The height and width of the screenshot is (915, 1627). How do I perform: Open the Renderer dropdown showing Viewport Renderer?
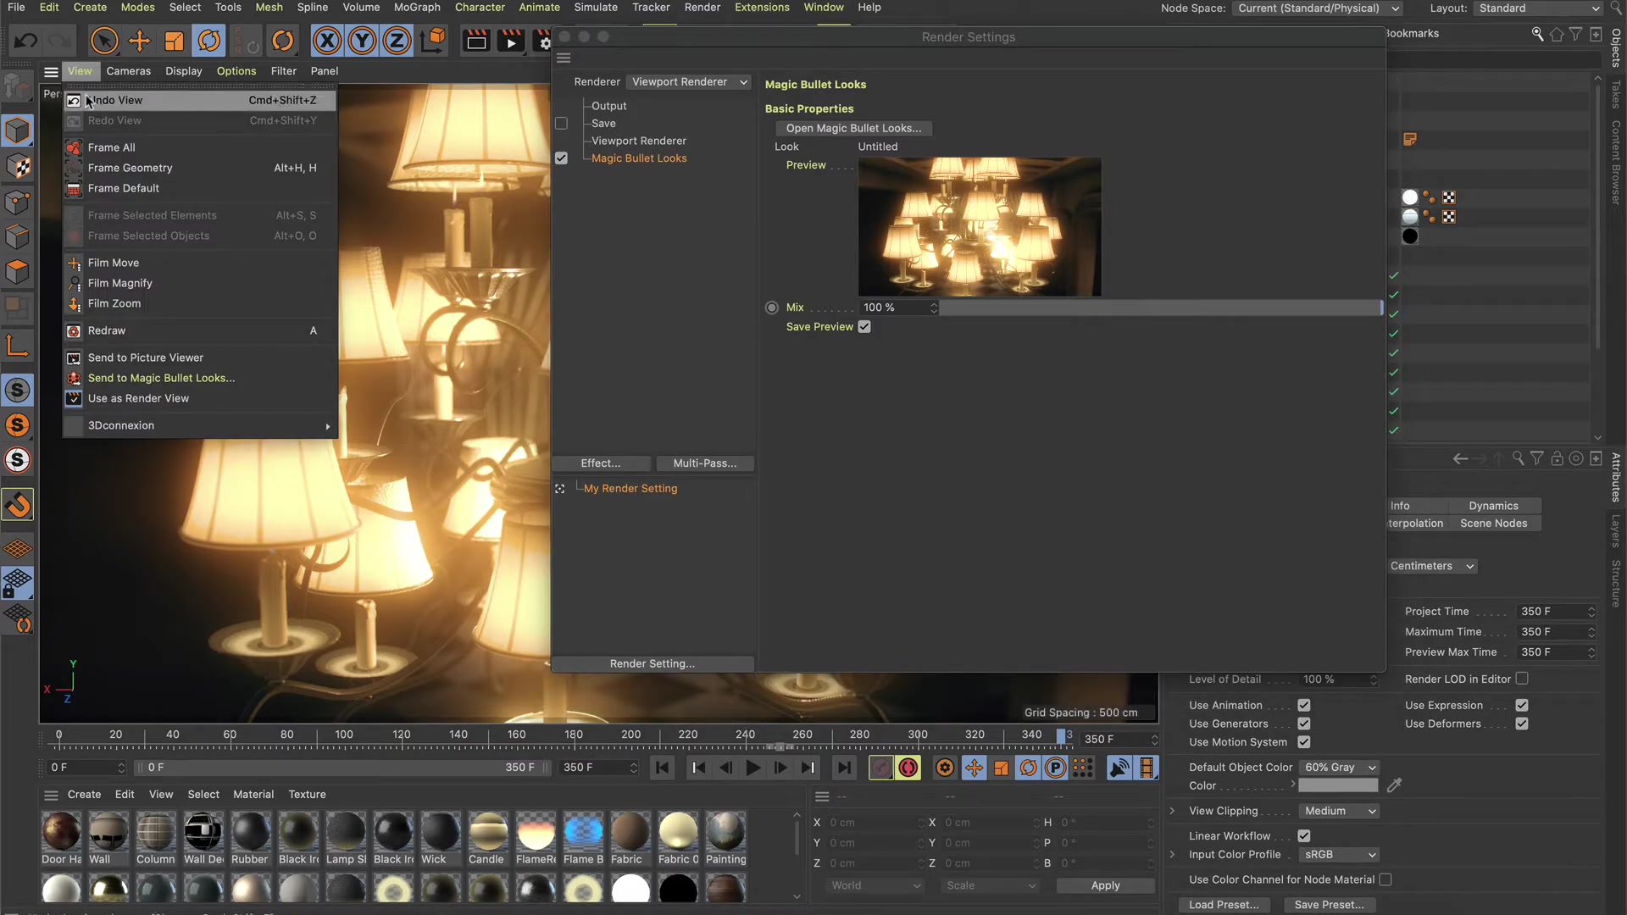coord(688,81)
